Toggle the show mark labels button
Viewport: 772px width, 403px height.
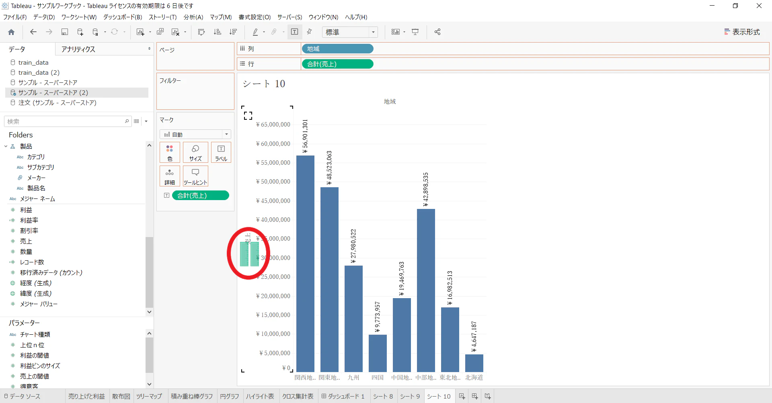coord(294,32)
